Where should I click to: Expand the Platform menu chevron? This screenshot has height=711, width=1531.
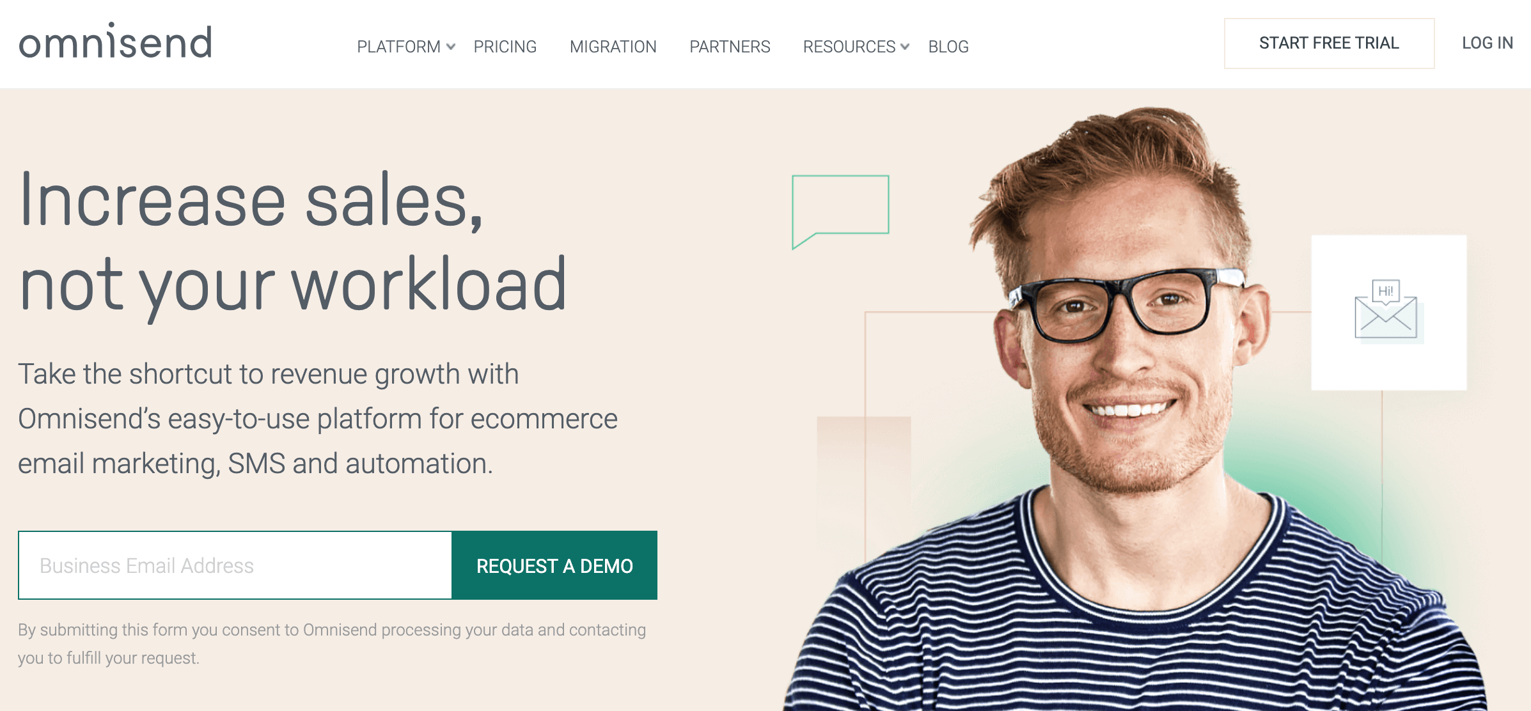pyautogui.click(x=451, y=47)
